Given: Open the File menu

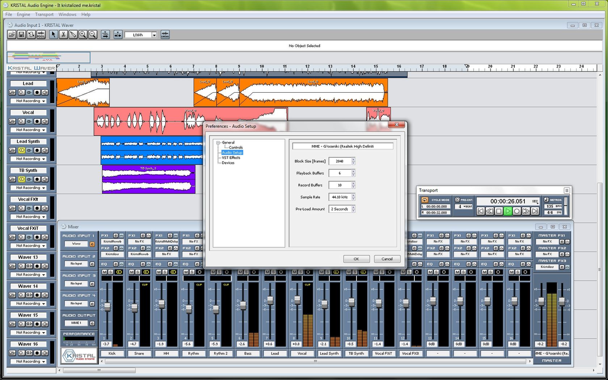Looking at the screenshot, I should coord(9,14).
